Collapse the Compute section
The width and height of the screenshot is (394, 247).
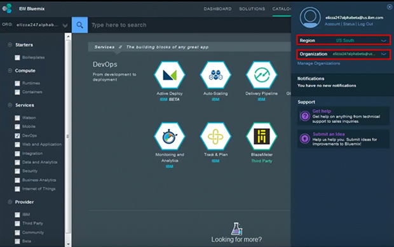point(10,70)
